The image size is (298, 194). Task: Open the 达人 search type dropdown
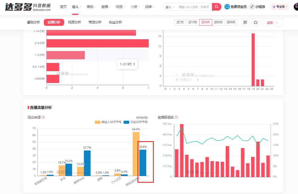170,7
